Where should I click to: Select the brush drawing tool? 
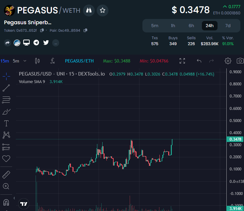point(7,112)
